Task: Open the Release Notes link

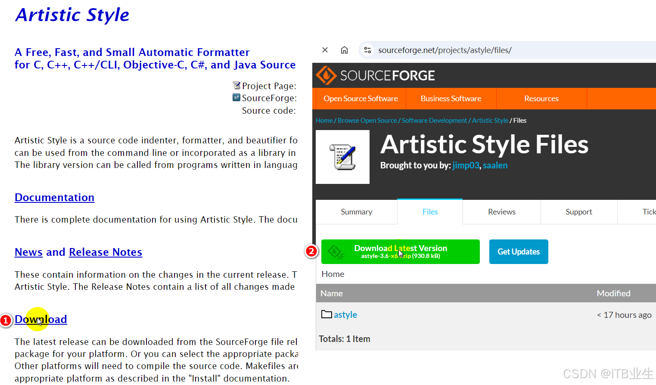Action: coord(106,252)
